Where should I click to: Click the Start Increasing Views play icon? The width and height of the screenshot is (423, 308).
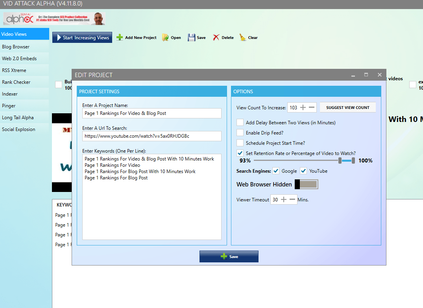[59, 37]
